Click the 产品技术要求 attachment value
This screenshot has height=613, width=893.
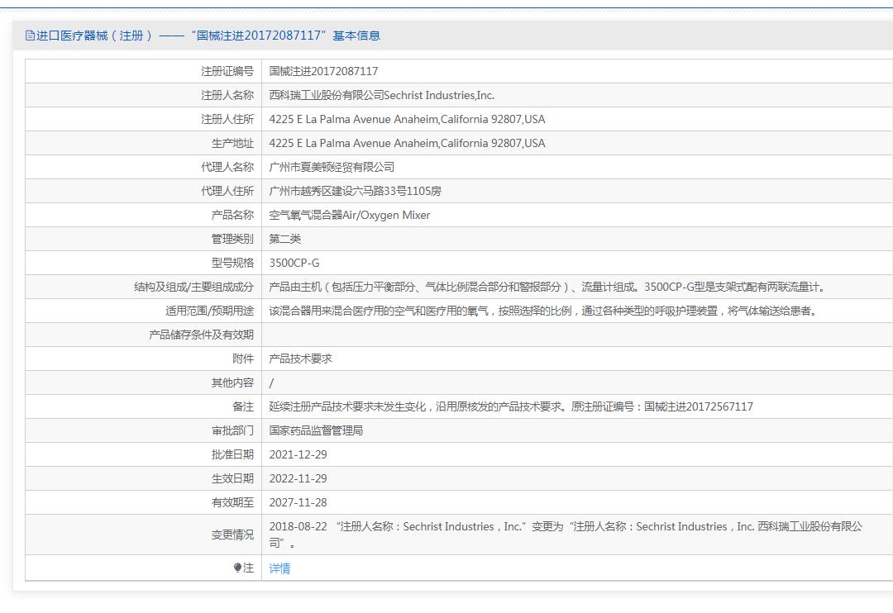(x=300, y=359)
